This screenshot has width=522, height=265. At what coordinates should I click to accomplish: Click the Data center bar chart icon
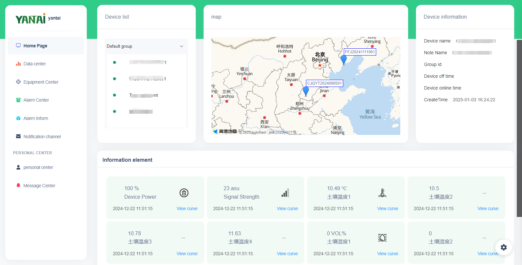click(18, 64)
